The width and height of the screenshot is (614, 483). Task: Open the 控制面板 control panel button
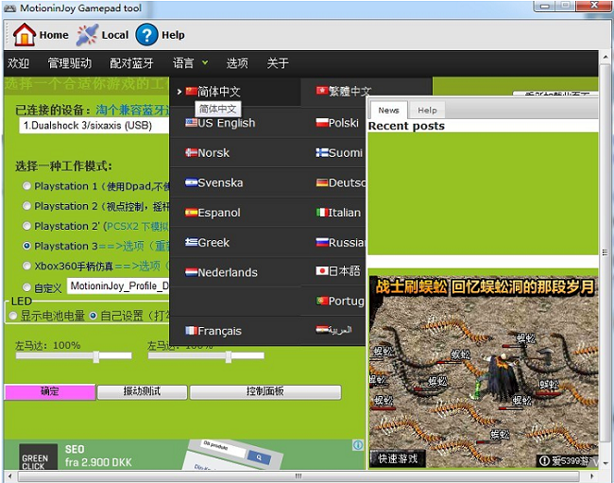(265, 391)
